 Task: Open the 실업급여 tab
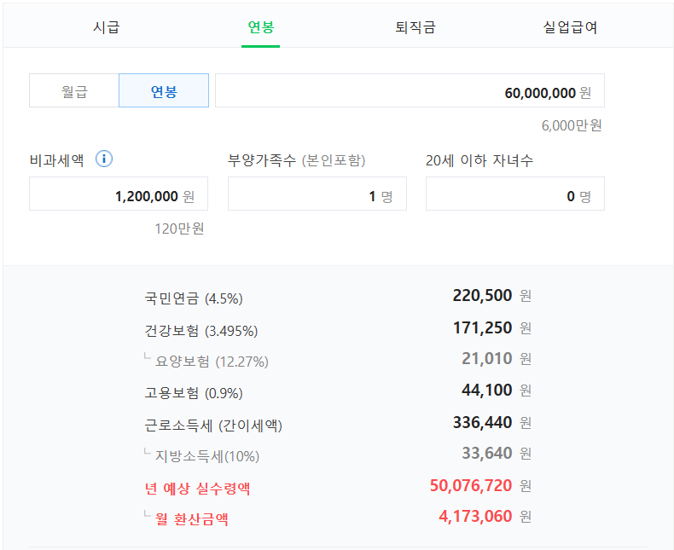570,27
